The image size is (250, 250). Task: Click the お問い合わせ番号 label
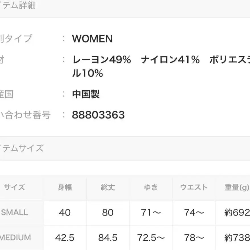(x=25, y=115)
